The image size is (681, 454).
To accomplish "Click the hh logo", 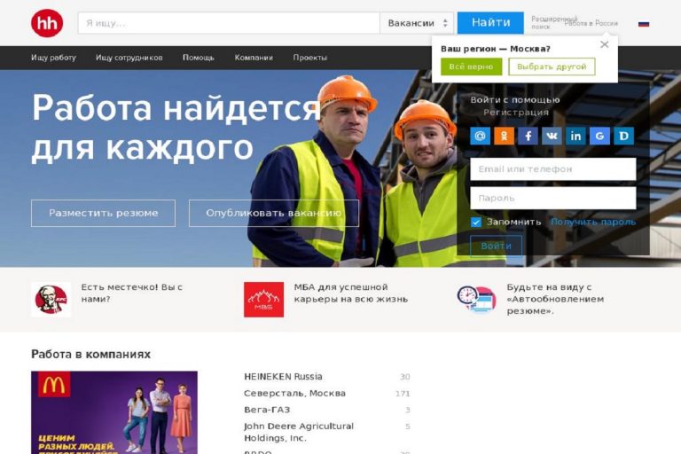I will (x=47, y=23).
